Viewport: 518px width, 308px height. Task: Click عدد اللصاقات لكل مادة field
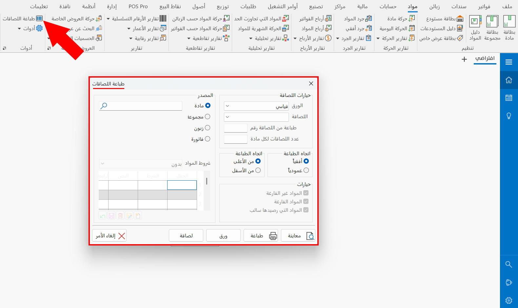[x=235, y=139]
